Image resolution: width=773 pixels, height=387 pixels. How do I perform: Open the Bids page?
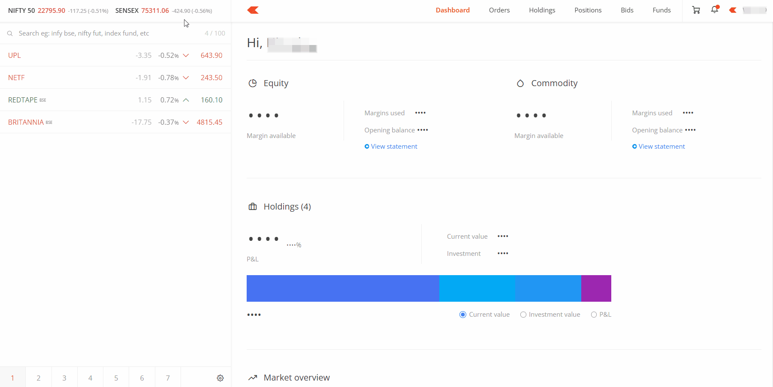(627, 10)
